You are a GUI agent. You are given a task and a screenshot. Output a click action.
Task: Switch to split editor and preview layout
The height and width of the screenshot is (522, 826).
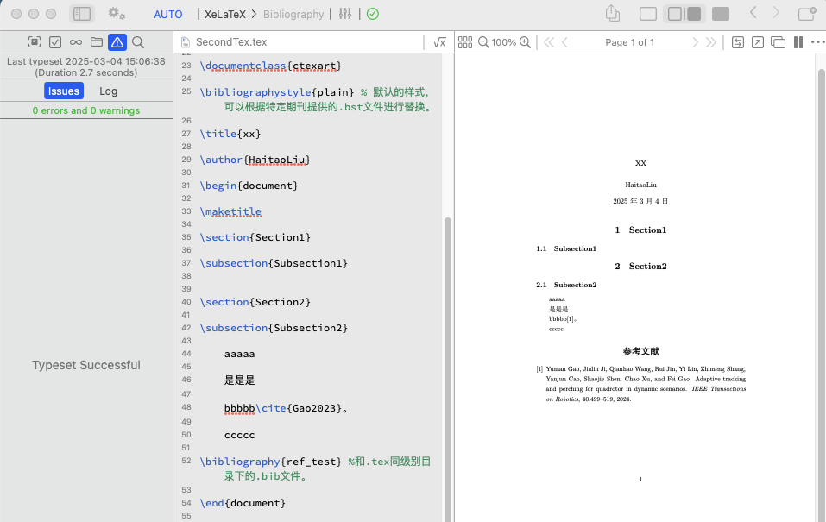684,14
